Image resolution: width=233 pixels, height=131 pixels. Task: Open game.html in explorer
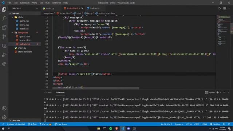click(24, 36)
